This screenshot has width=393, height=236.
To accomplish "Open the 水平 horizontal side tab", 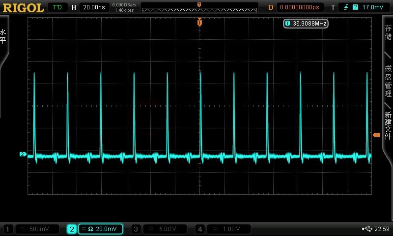I will pyautogui.click(x=3, y=36).
